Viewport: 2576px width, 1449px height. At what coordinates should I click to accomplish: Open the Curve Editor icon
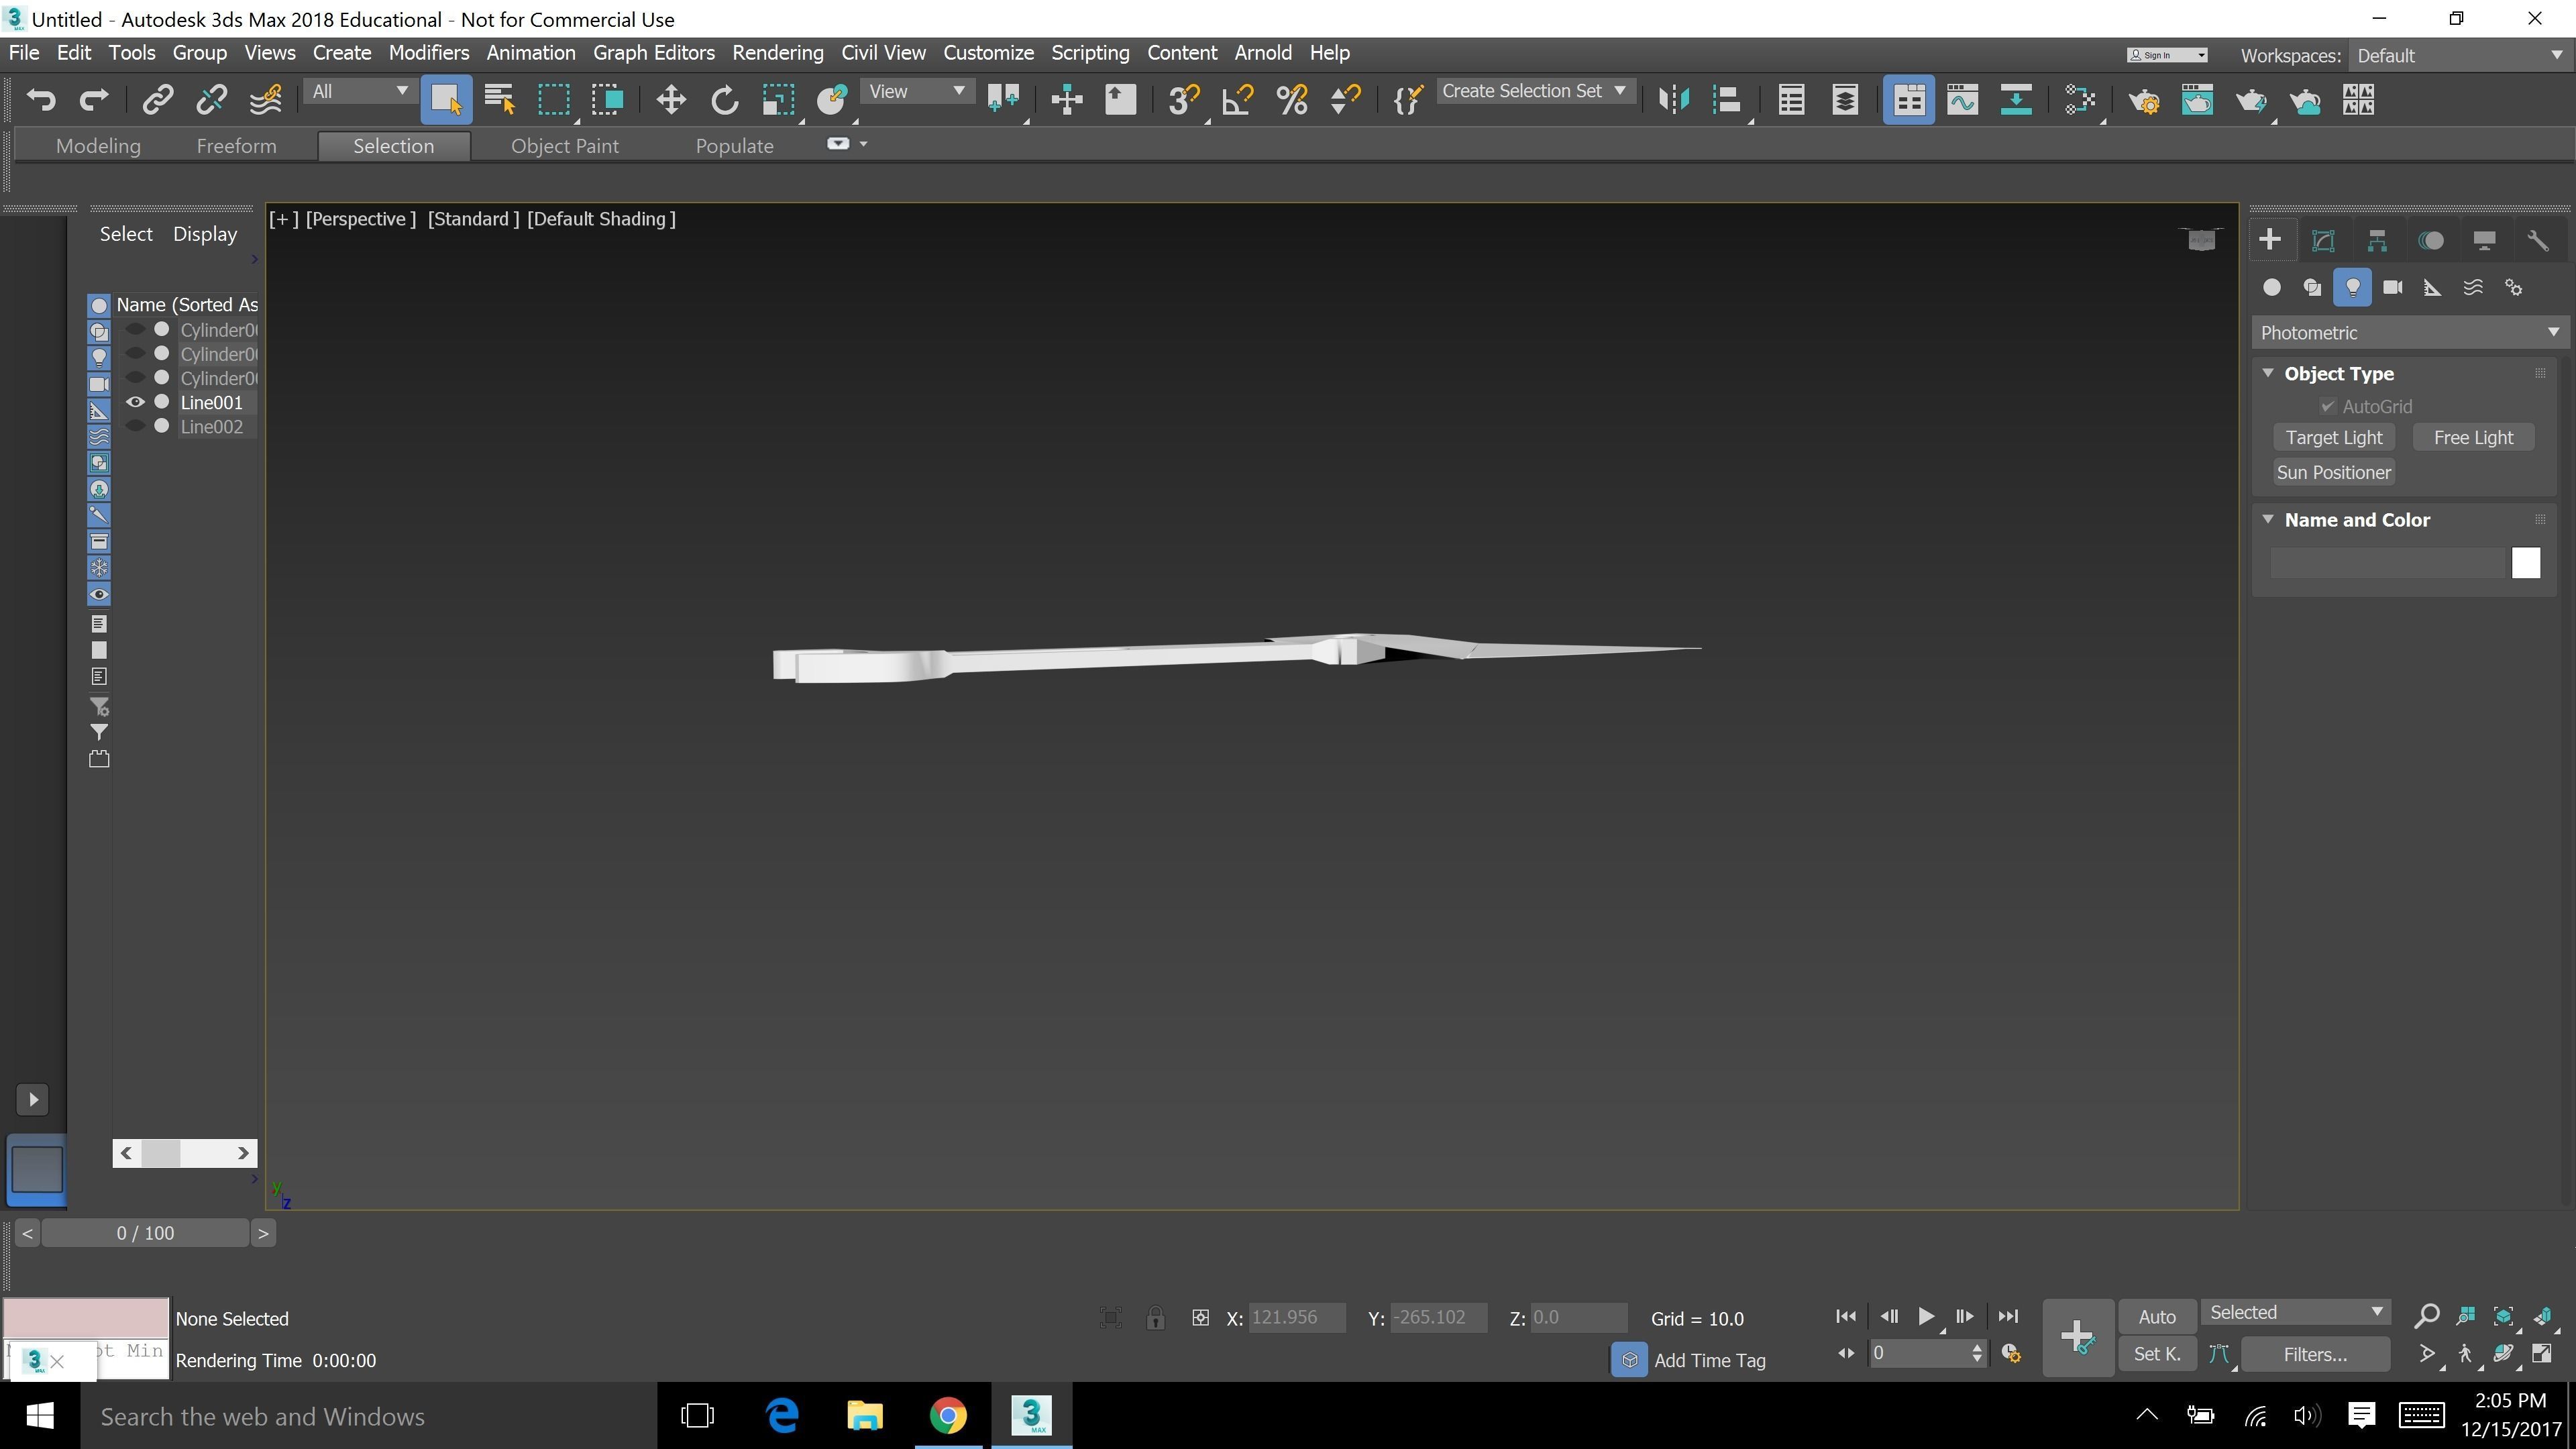point(1962,99)
